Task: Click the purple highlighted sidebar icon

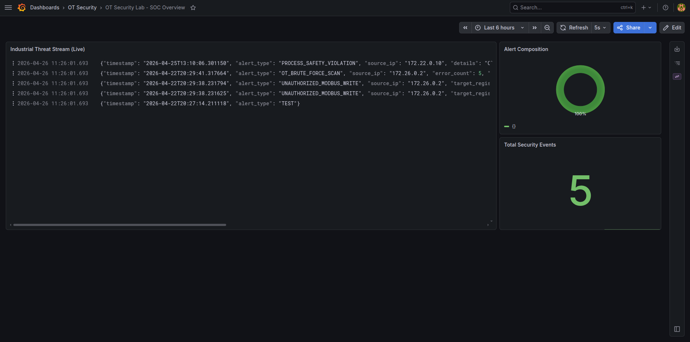Action: [677, 77]
